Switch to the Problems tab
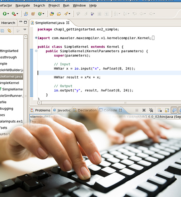The height and width of the screenshot is (197, 181). (x=41, y=110)
